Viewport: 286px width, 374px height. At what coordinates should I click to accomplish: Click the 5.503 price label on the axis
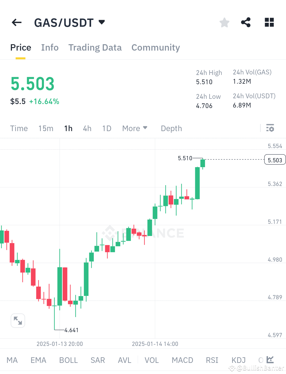tap(275, 160)
